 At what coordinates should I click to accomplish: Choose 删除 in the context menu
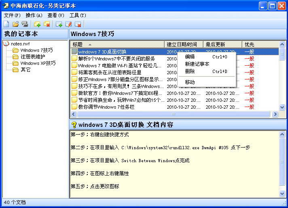tap(207, 71)
